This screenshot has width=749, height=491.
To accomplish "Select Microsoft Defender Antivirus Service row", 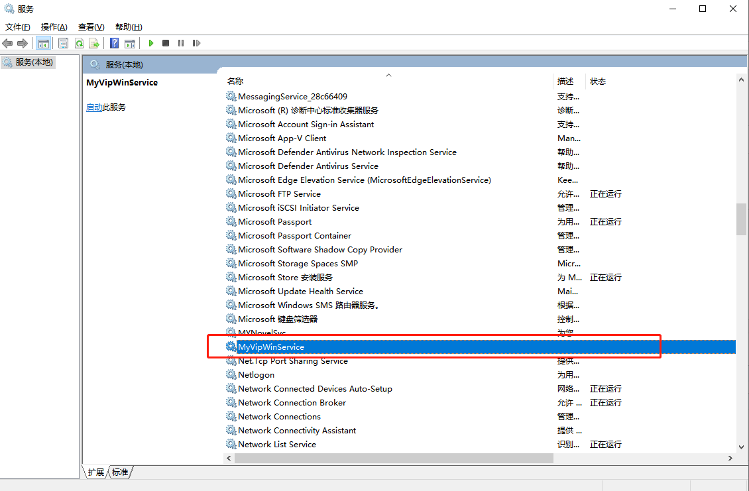I will [480, 166].
